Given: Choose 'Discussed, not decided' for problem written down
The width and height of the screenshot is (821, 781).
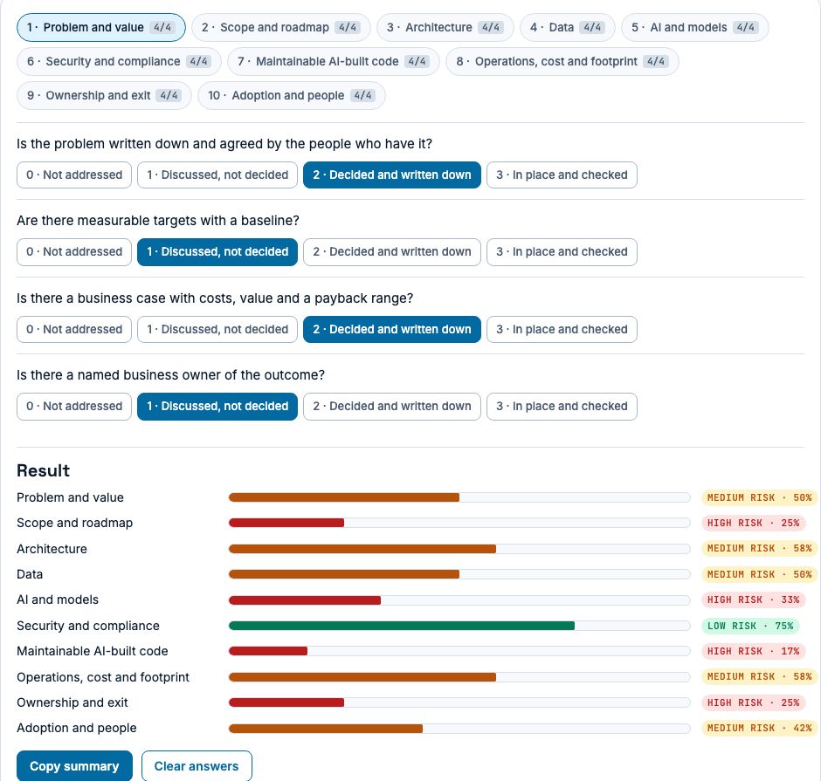Looking at the screenshot, I should click(217, 175).
